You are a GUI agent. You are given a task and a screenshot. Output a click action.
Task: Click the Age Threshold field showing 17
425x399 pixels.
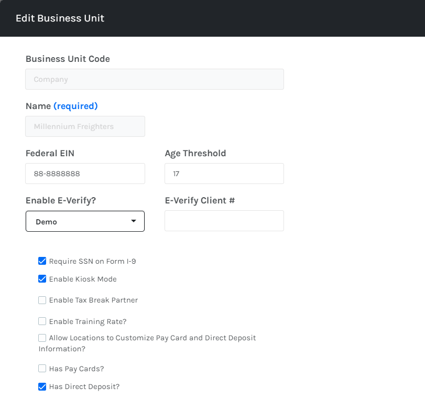pos(224,174)
